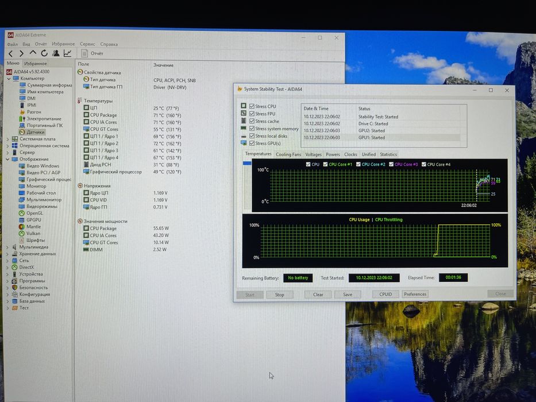Toggle CPU Core #3 graph checkbox
The image size is (536, 402).
(x=391, y=164)
